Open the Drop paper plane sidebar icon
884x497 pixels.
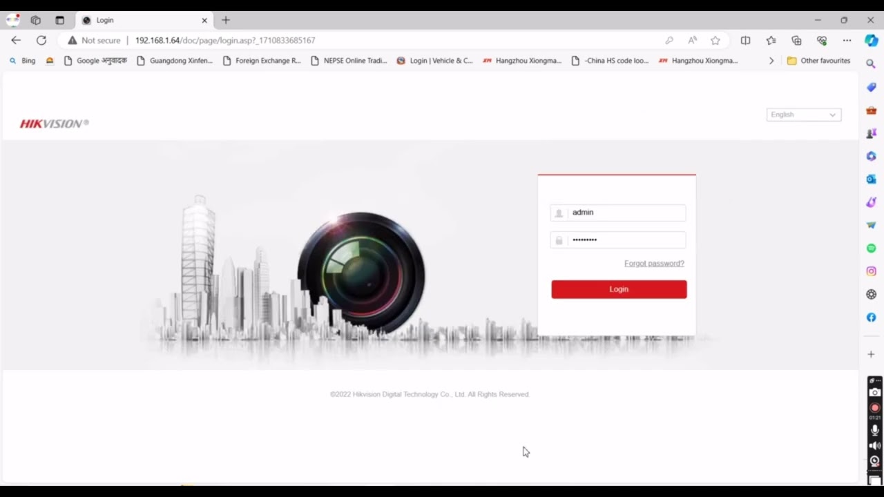coord(871,225)
